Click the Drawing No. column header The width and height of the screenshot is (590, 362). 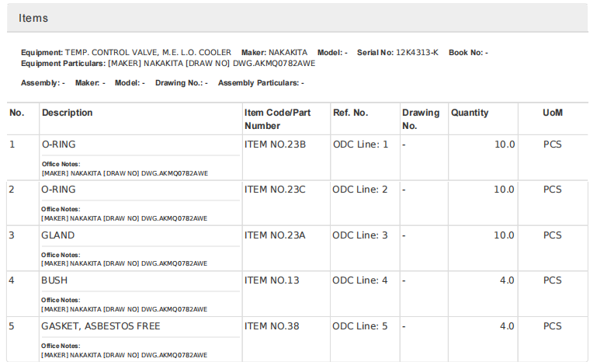coord(420,119)
